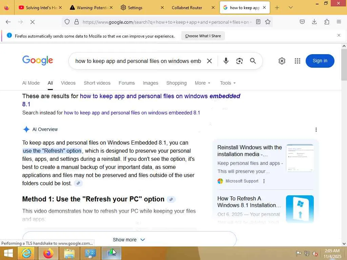Open Google quick settings gear
This screenshot has width=347, height=260.
tap(282, 61)
